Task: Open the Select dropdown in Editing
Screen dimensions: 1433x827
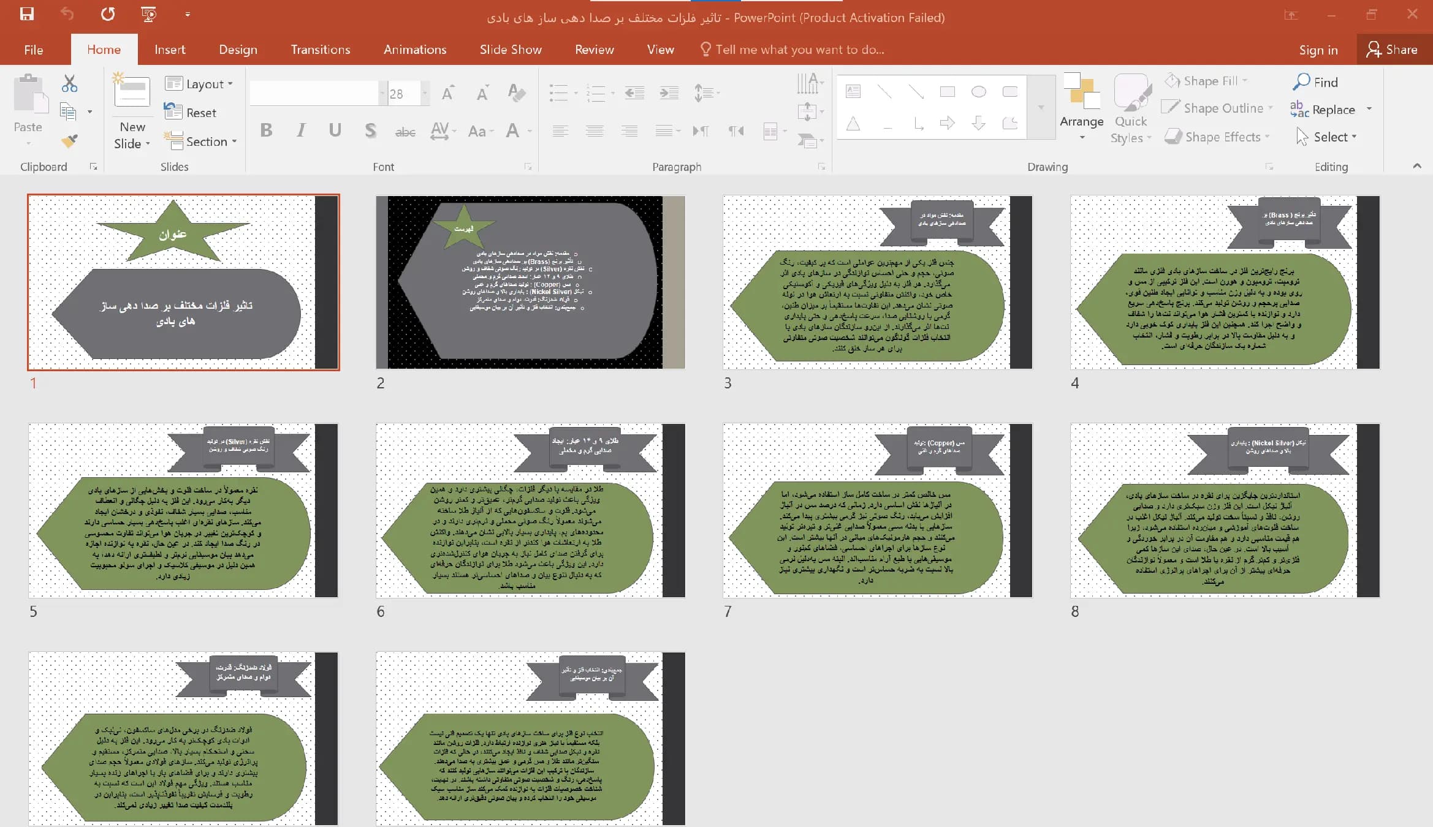Action: (1326, 137)
